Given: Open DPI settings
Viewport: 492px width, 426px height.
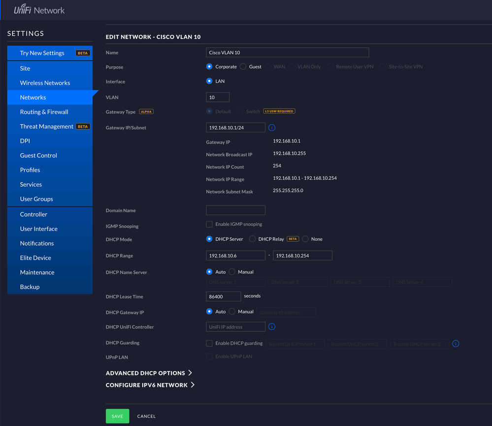Looking at the screenshot, I should [50, 141].
